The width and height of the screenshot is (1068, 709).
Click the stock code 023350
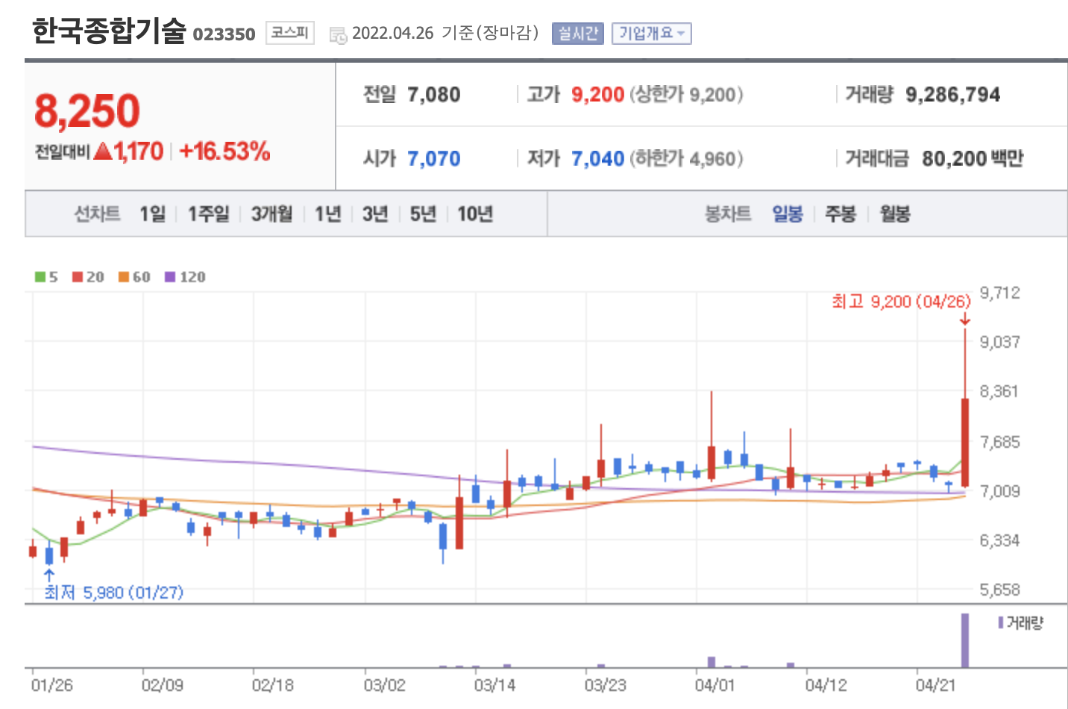coord(224,34)
